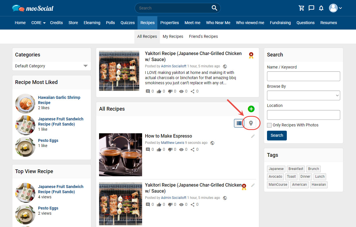Click comment icon on featured Yakitori recipe at top
Screen dimensions: 356x227
coord(148,91)
